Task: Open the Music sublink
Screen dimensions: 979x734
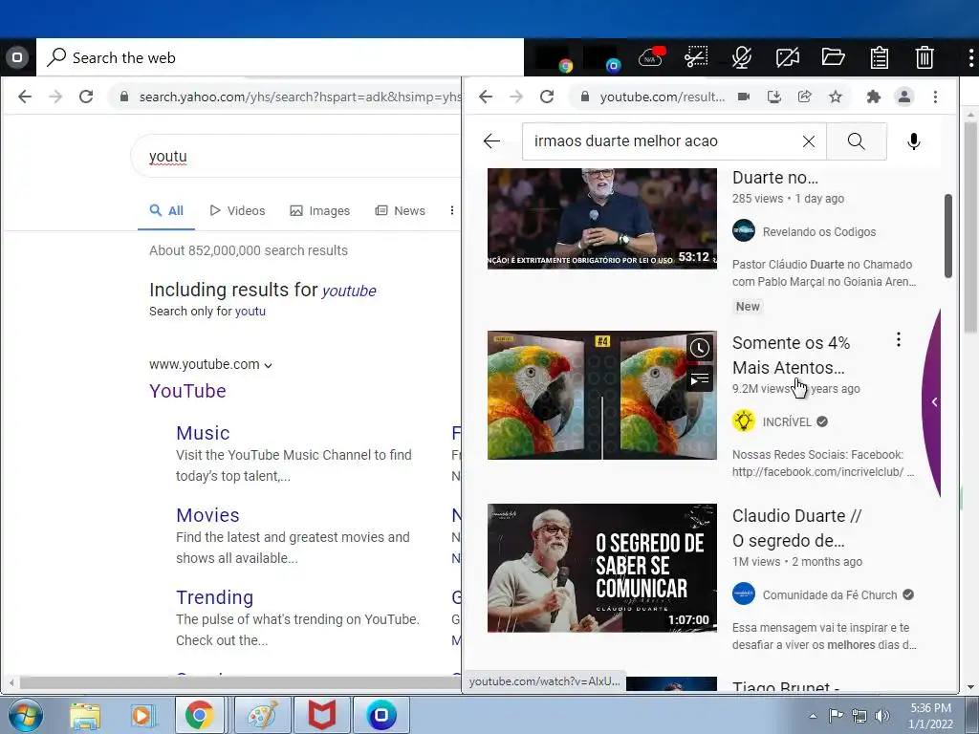Action: point(203,433)
